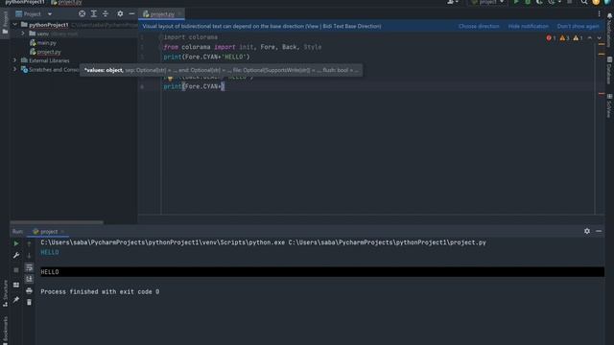
Task: Open the project run configuration dropdown
Action: coord(488,2)
